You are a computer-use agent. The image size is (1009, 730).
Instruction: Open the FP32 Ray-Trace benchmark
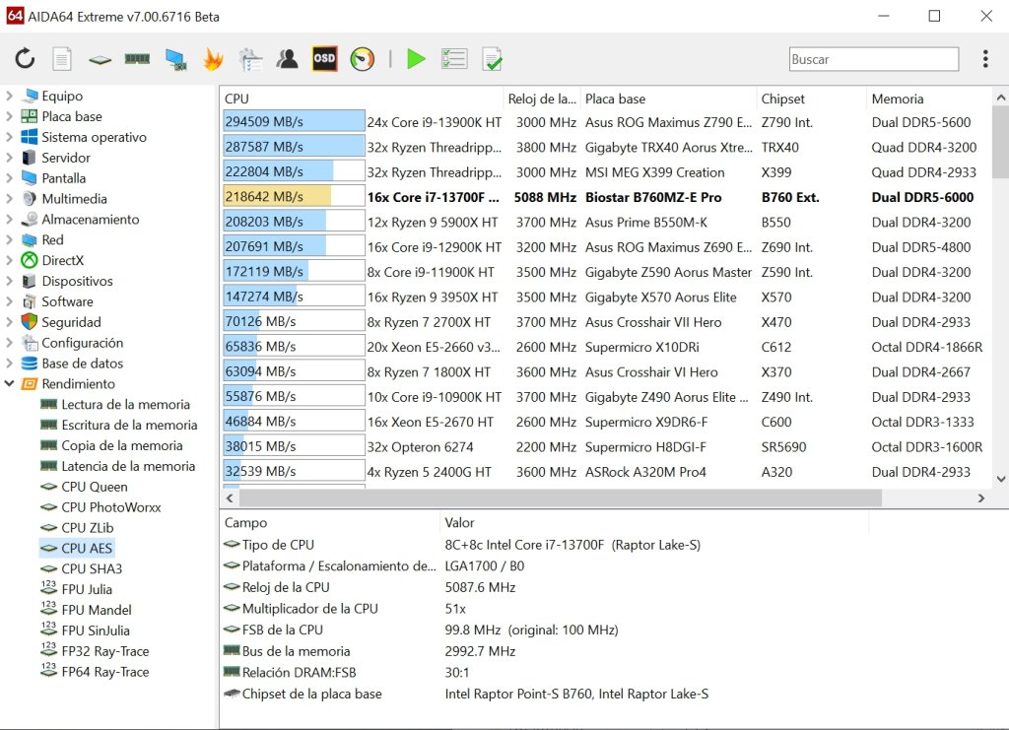tap(104, 651)
